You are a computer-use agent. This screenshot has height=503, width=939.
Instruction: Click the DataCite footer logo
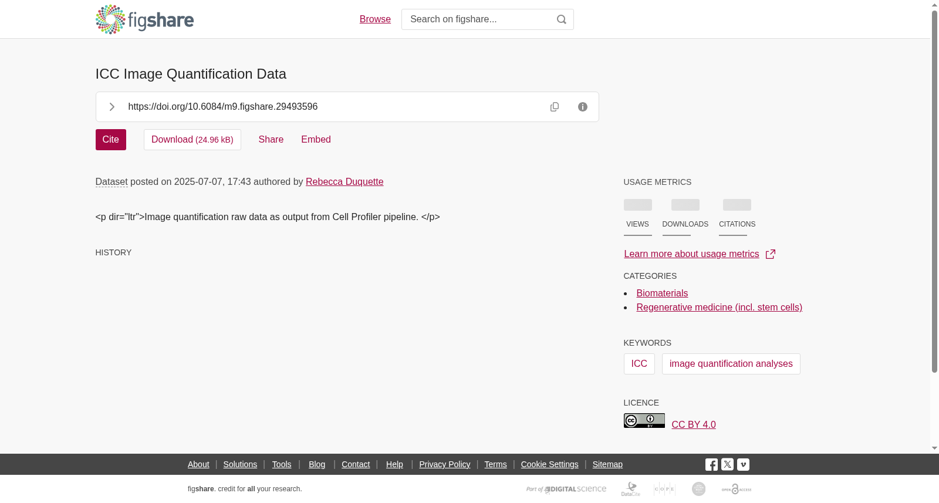pyautogui.click(x=631, y=489)
